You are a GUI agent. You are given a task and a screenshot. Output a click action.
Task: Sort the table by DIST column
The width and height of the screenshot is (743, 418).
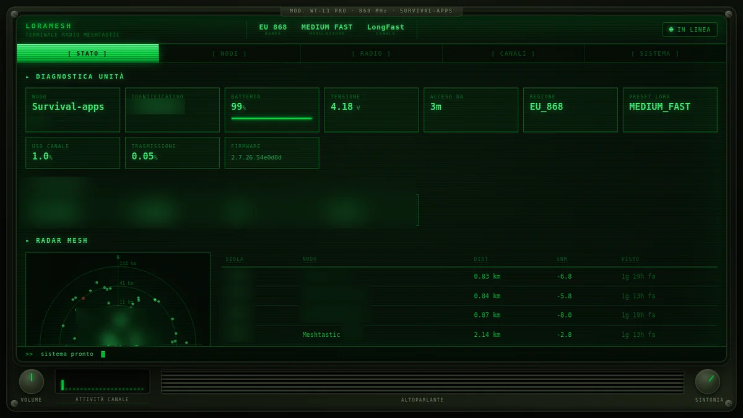coord(481,259)
